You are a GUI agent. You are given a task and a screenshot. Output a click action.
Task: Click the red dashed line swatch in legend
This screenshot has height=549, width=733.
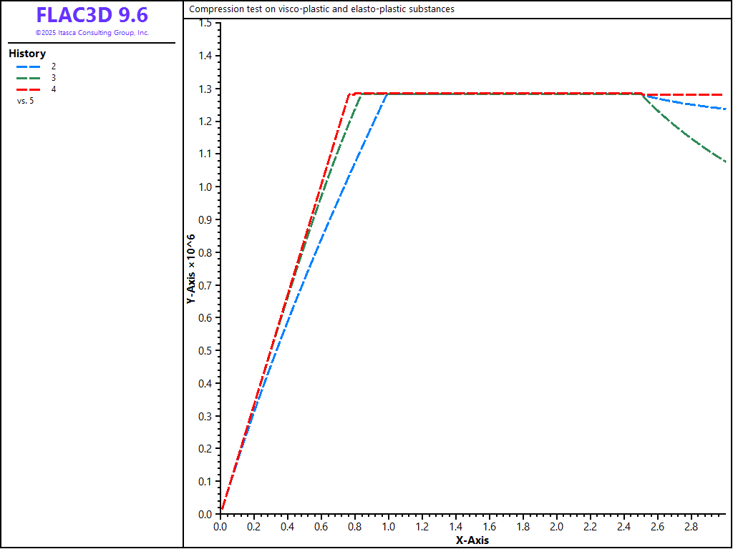[29, 89]
